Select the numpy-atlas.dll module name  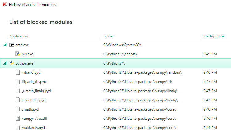pyautogui.click(x=34, y=119)
